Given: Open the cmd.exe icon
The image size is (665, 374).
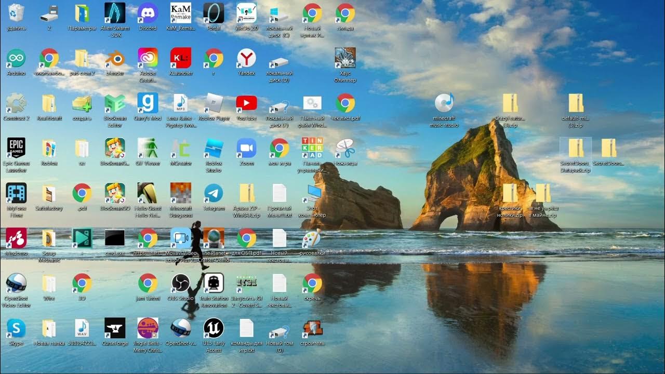Looking at the screenshot, I should click(x=115, y=238).
